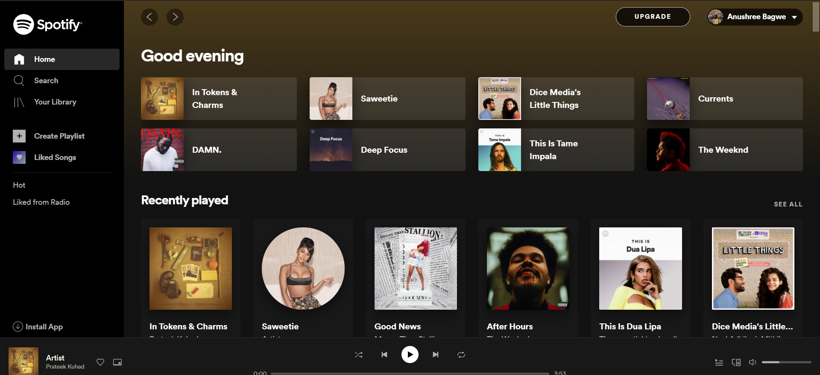Open the play queue
820x375 pixels.
coord(719,362)
